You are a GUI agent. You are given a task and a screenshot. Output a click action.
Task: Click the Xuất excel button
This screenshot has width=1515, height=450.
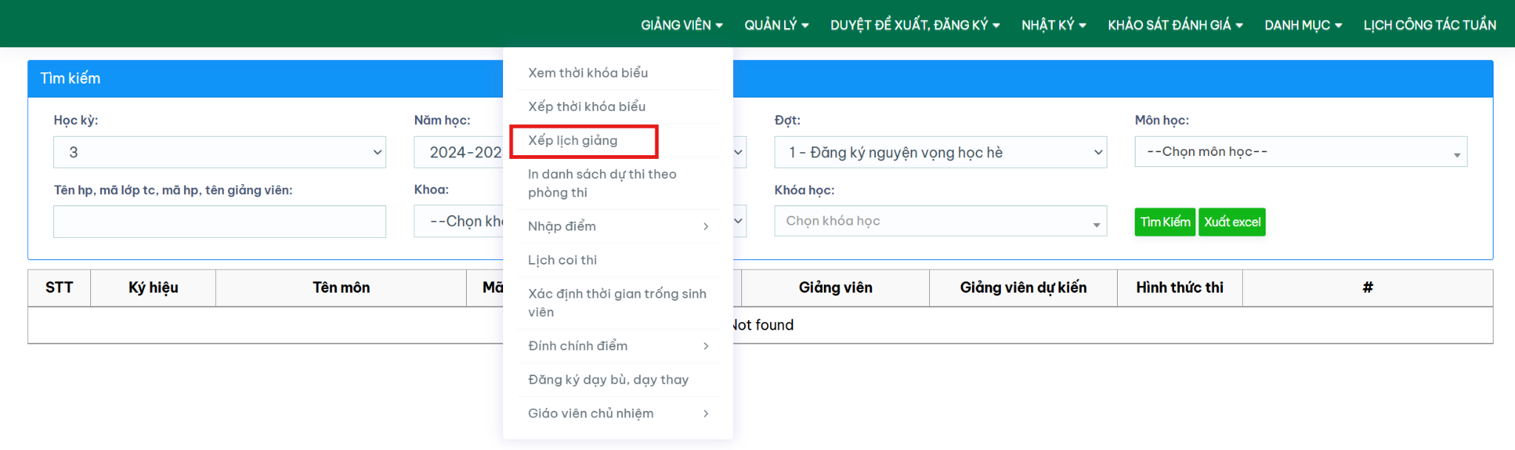[x=1232, y=222]
